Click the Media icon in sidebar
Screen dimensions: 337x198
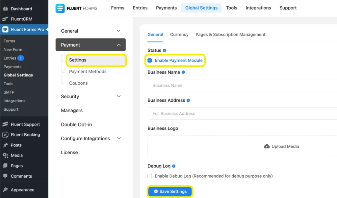tap(5, 155)
